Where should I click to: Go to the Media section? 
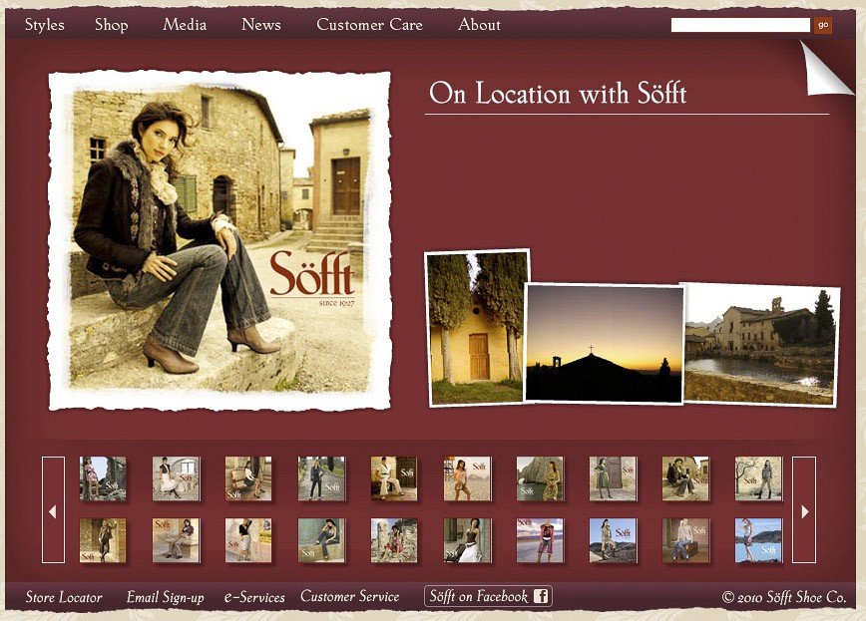tap(185, 25)
